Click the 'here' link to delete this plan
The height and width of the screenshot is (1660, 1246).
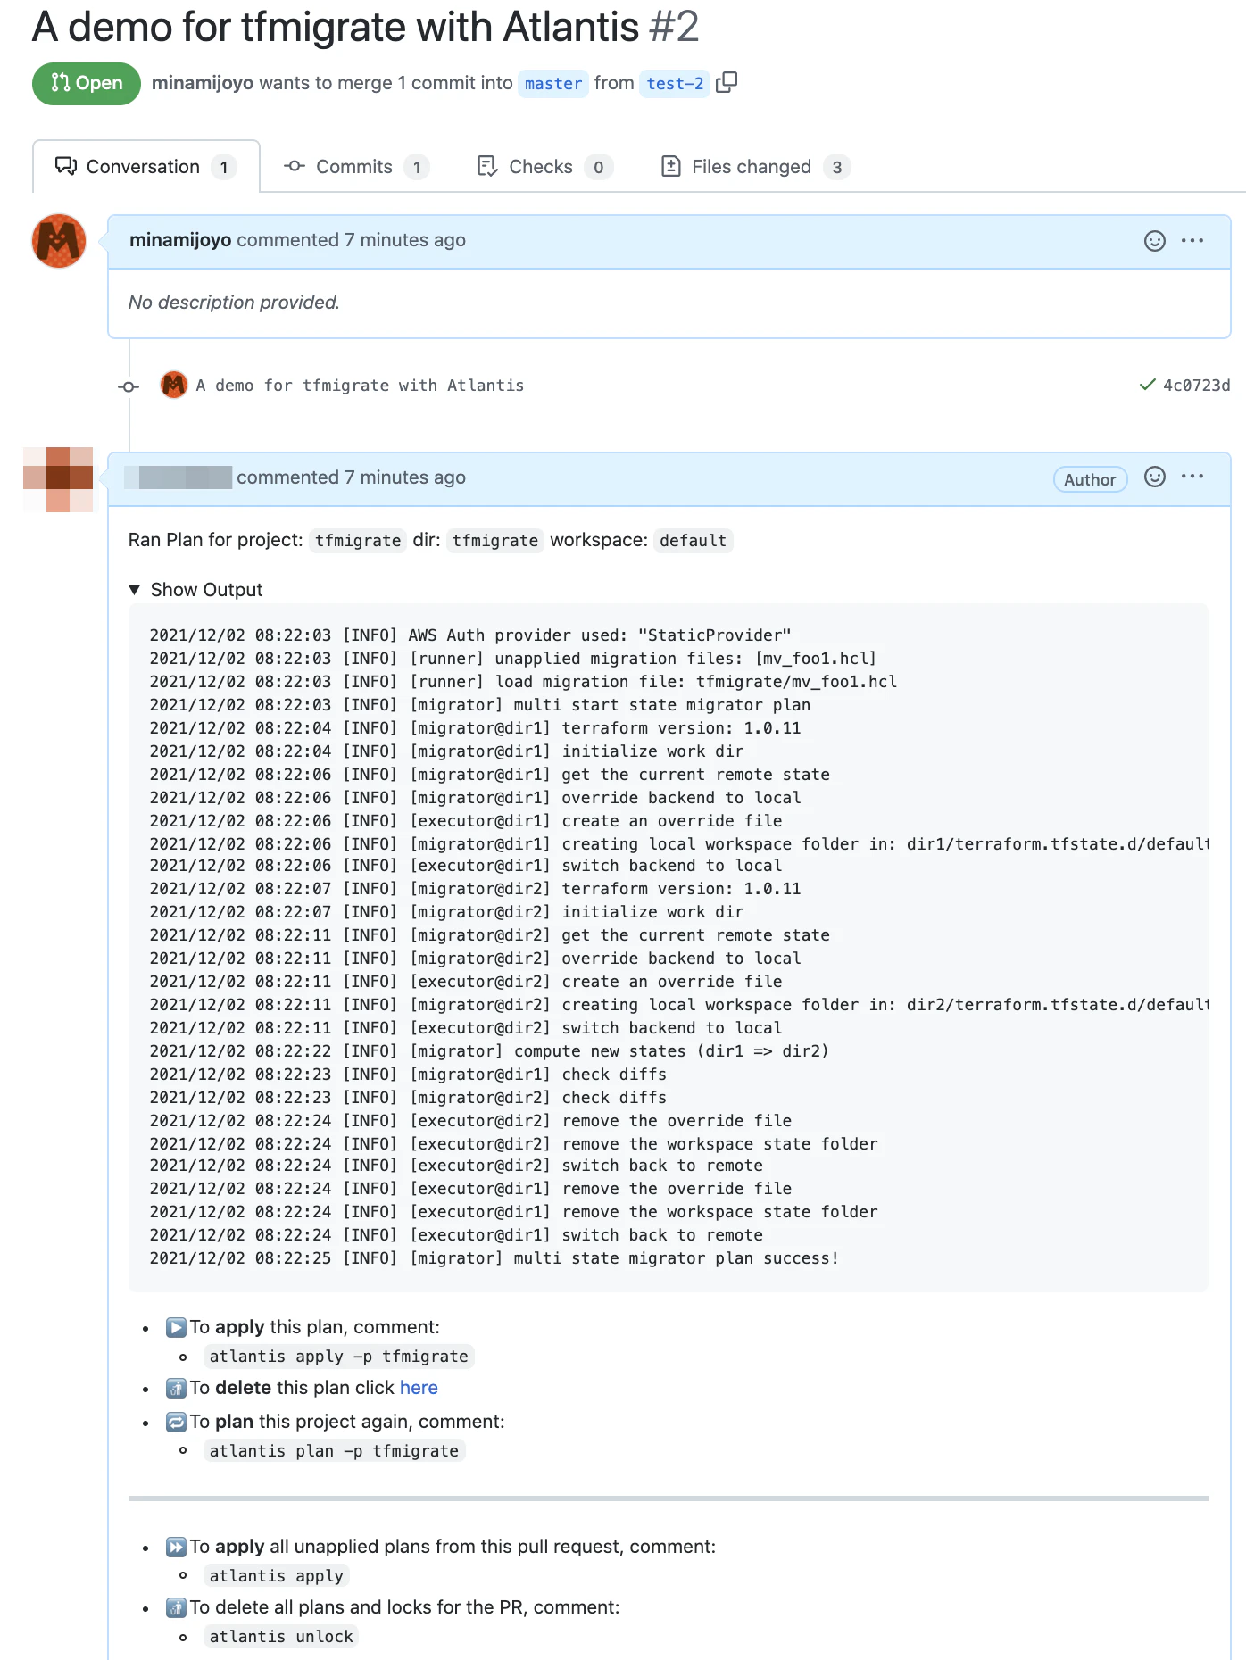click(419, 1388)
